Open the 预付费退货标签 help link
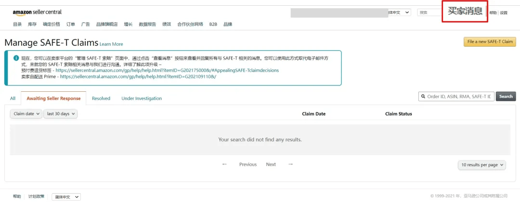520x220 pixels. [x=167, y=71]
